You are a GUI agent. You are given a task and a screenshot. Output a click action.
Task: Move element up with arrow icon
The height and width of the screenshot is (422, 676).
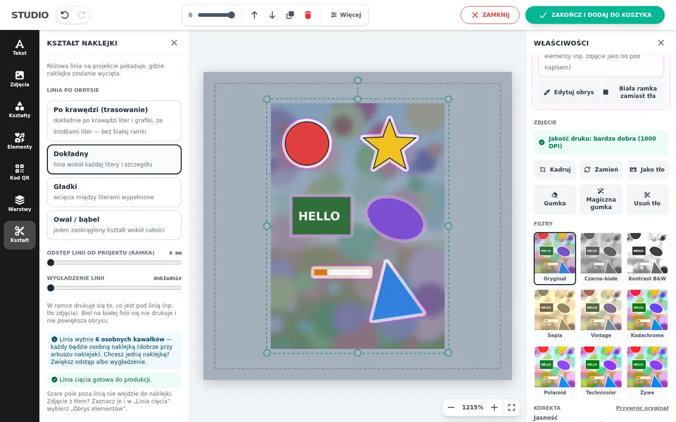254,15
